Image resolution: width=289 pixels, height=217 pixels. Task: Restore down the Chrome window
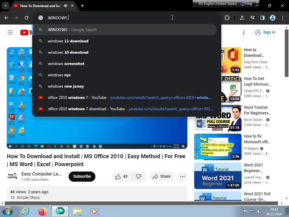click(270, 6)
